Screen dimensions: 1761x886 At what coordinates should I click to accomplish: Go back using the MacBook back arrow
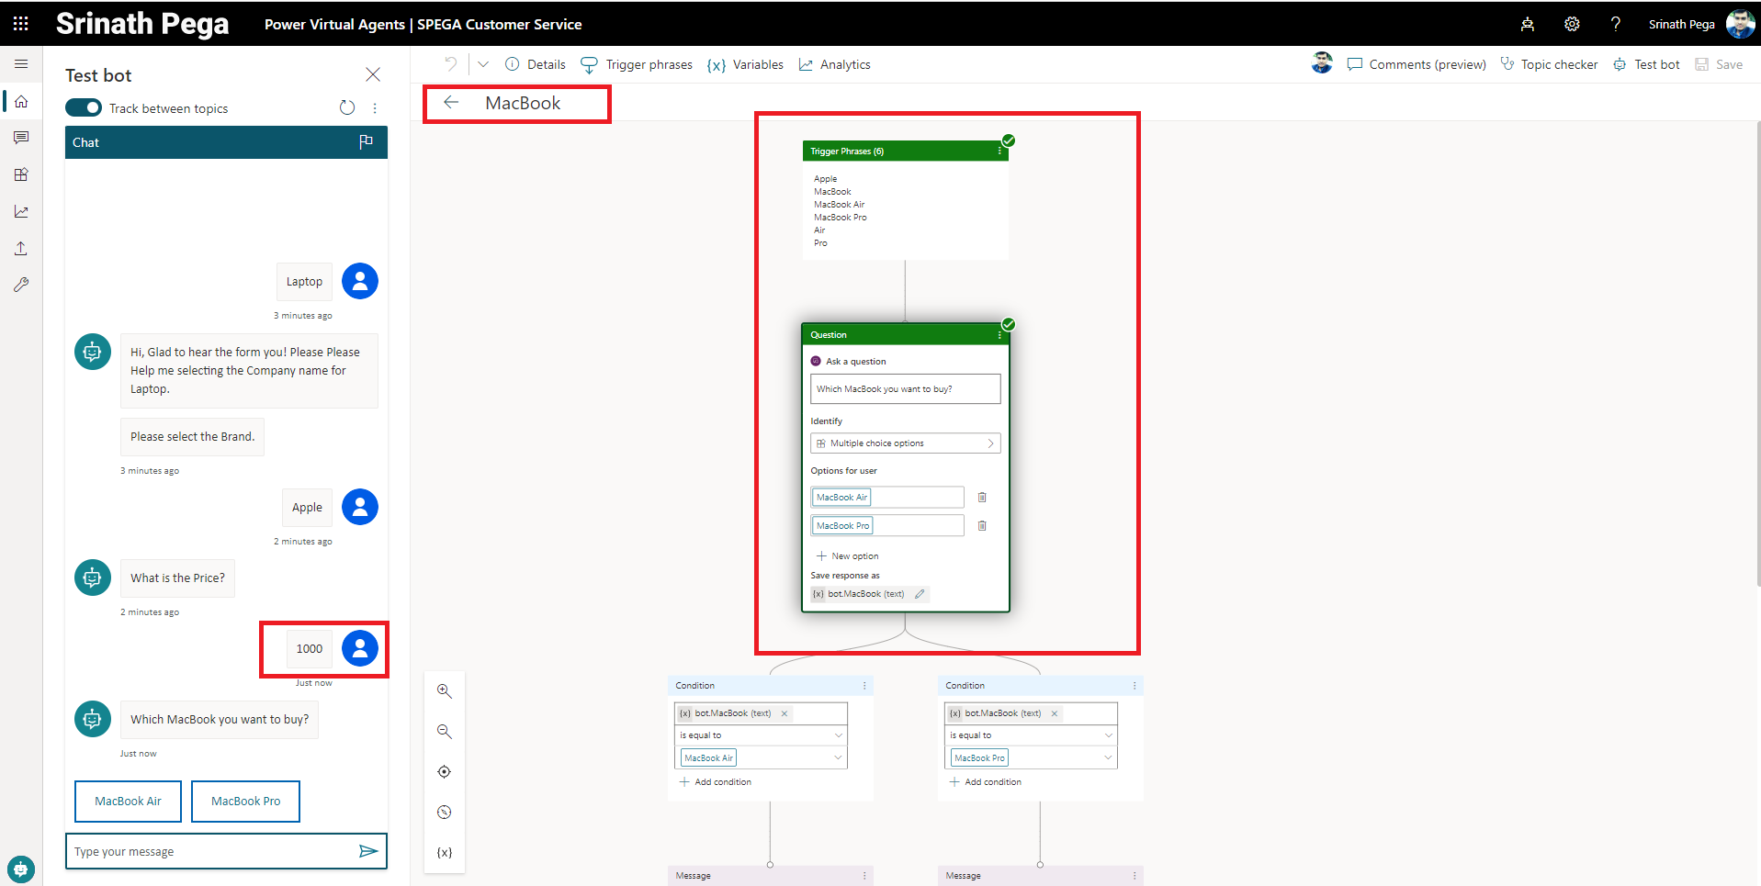[451, 103]
